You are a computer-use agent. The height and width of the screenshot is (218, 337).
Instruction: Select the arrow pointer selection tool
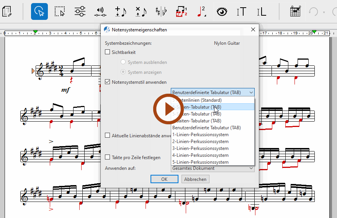pyautogui.click(x=39, y=11)
